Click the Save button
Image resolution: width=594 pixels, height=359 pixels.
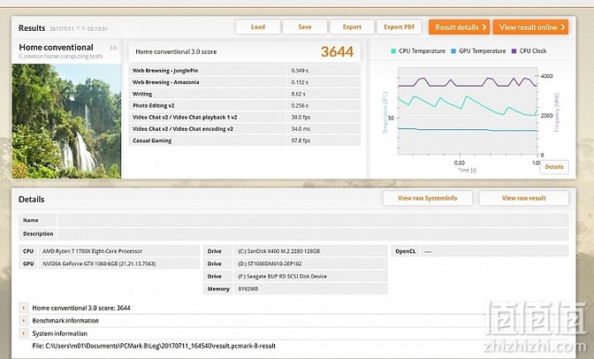click(x=305, y=27)
